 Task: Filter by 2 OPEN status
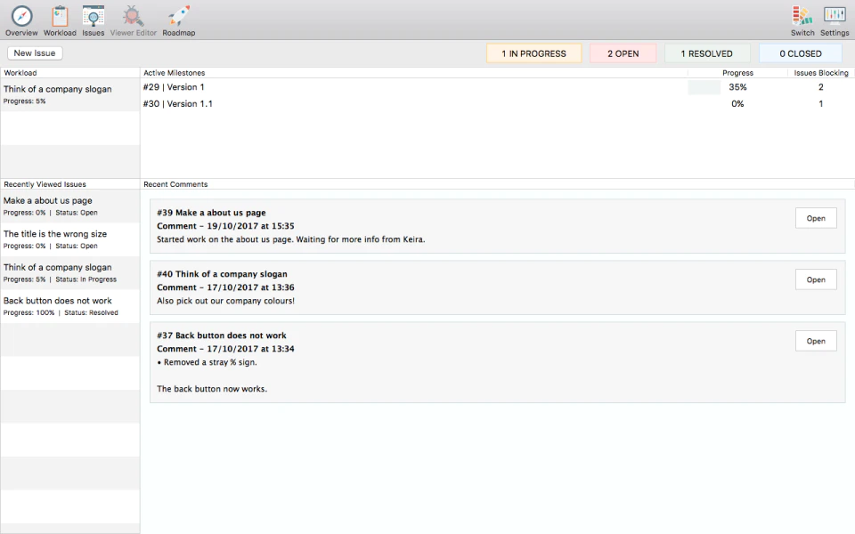point(623,53)
